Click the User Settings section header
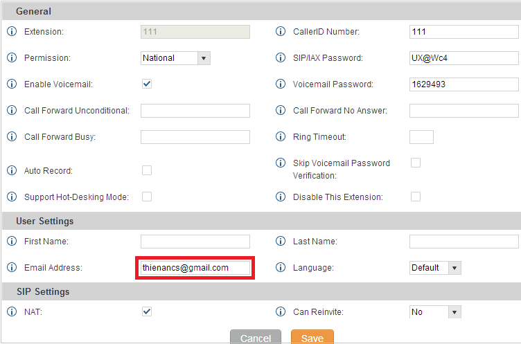This screenshot has height=344, width=521. click(261, 221)
